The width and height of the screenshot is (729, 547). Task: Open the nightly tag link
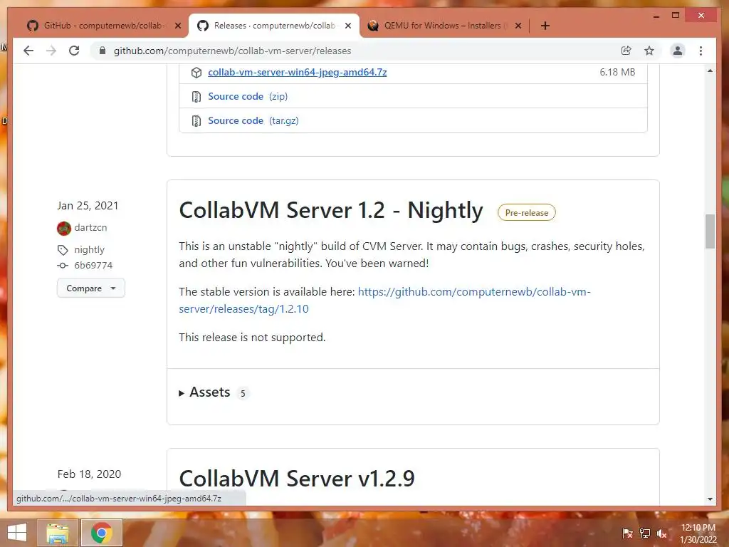(89, 250)
